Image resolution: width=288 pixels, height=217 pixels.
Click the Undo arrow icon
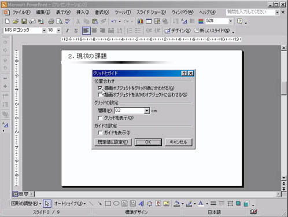[114, 21]
